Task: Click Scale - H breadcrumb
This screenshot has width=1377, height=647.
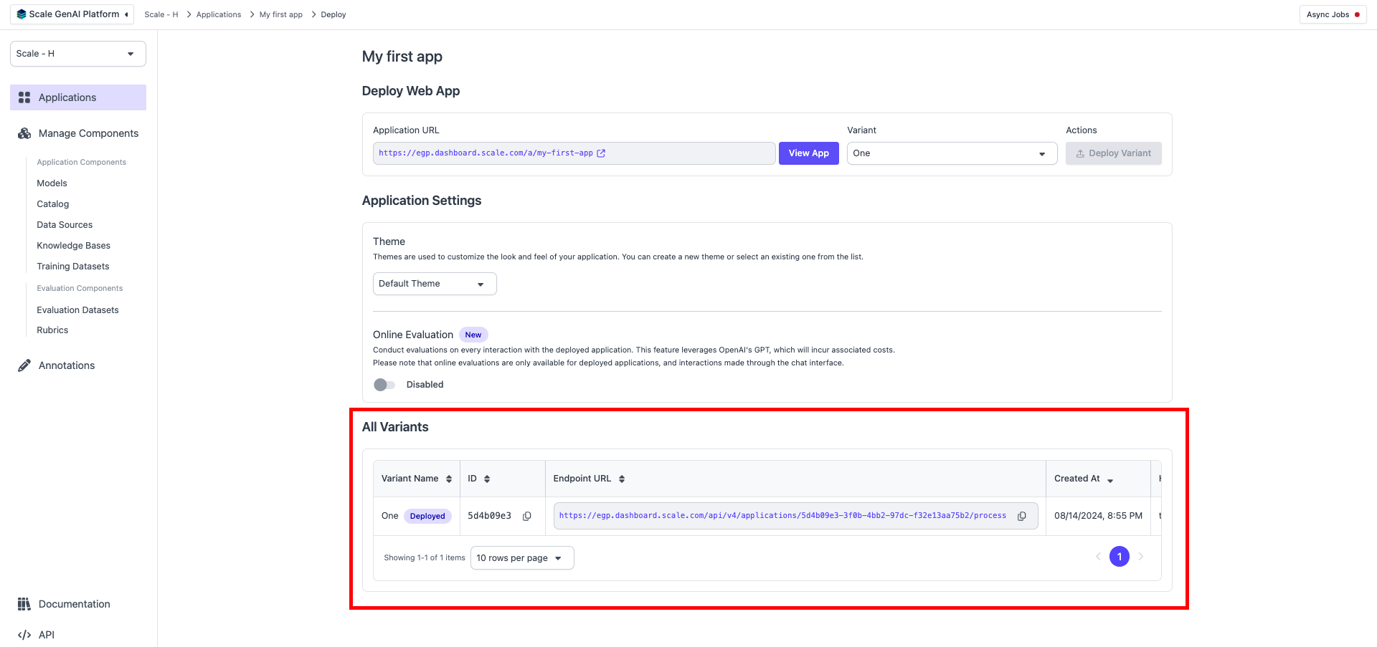Action: [161, 14]
